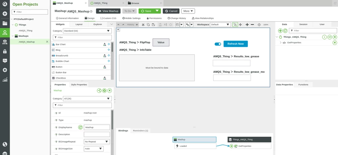
Task: Open the Custom CSS tab
Action: pyautogui.click(x=108, y=18)
